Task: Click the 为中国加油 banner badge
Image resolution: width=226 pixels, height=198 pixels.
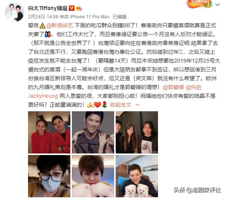Action: coord(199,4)
